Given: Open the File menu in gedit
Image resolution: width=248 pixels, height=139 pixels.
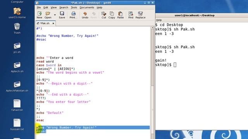Looking at the screenshot, I should coord(39,7).
